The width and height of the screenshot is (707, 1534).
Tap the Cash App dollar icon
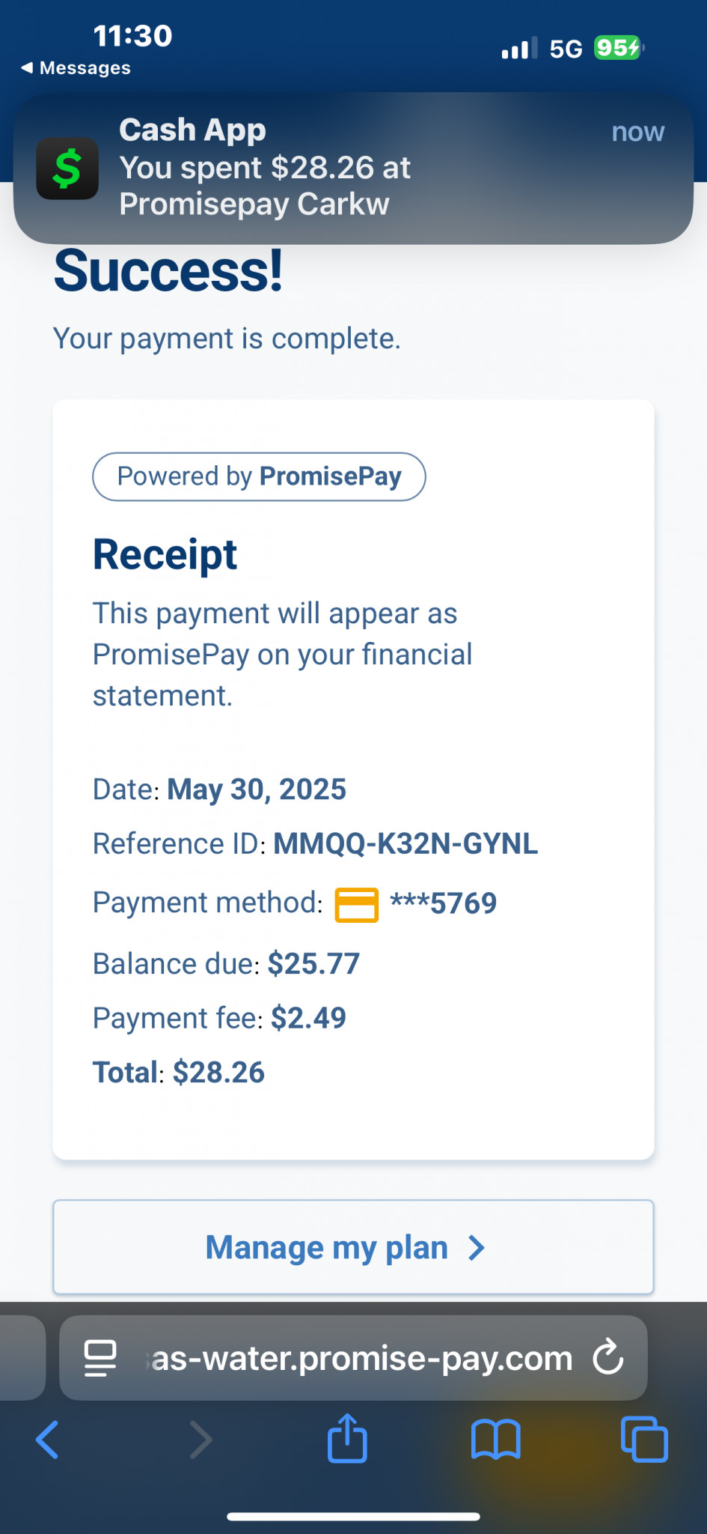pyautogui.click(x=67, y=169)
